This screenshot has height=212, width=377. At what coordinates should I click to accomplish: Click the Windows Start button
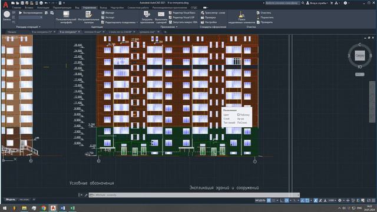5,208
